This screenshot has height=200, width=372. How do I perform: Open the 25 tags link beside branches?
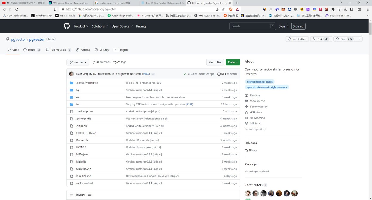point(120,62)
